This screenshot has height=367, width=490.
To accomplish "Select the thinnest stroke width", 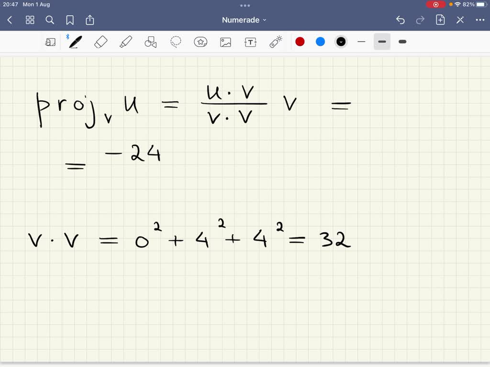I will (x=361, y=42).
